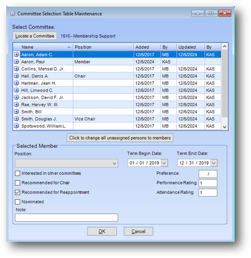Expand the Hartman, Jean H. row
This screenshot has height=258, width=251.
tap(16, 83)
